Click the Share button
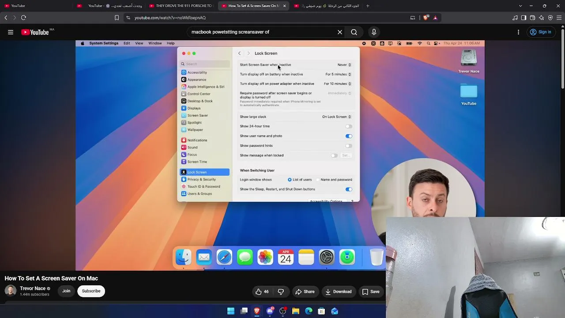This screenshot has height=318, width=565. [x=305, y=291]
